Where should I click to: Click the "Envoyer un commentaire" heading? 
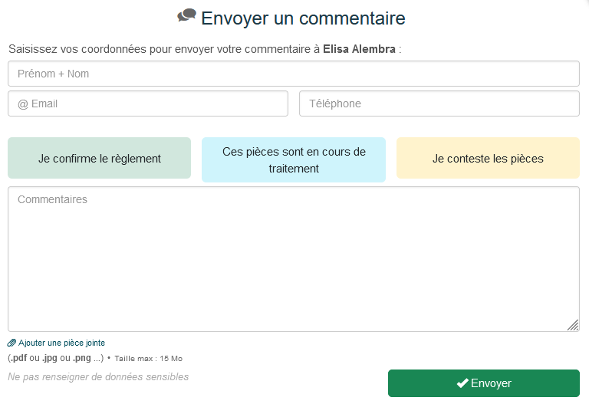(x=303, y=18)
